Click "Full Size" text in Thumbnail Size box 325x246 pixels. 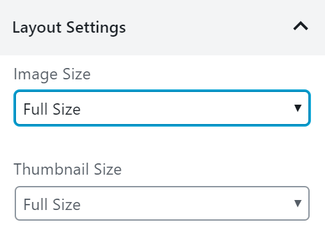[x=52, y=205]
